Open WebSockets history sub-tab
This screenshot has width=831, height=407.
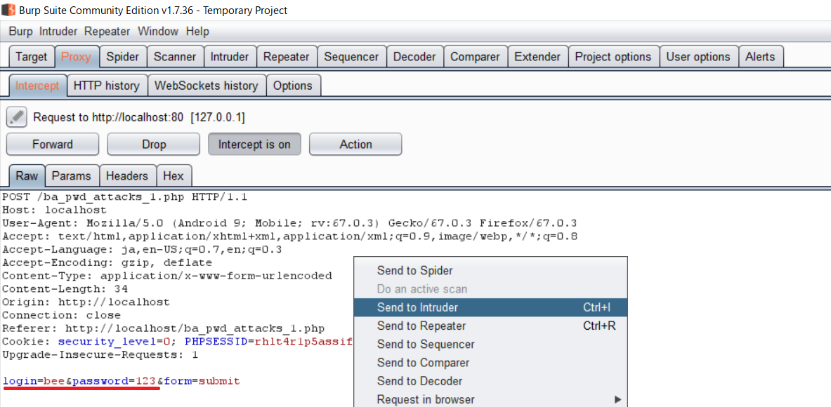click(x=206, y=85)
